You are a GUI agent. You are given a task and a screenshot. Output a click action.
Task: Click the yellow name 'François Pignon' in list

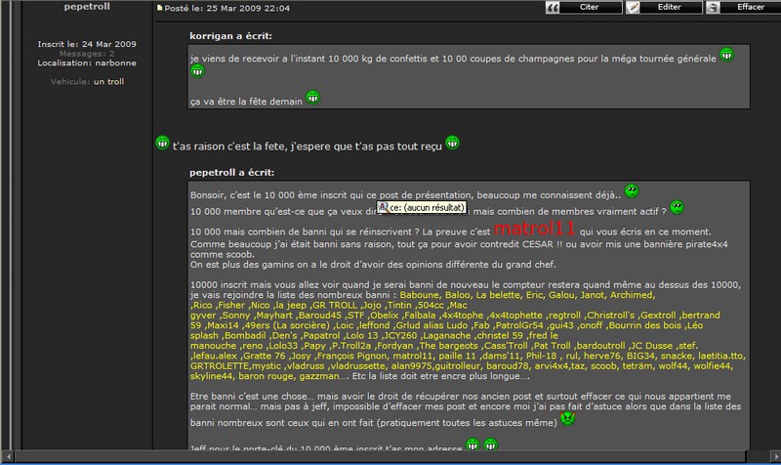point(352,356)
